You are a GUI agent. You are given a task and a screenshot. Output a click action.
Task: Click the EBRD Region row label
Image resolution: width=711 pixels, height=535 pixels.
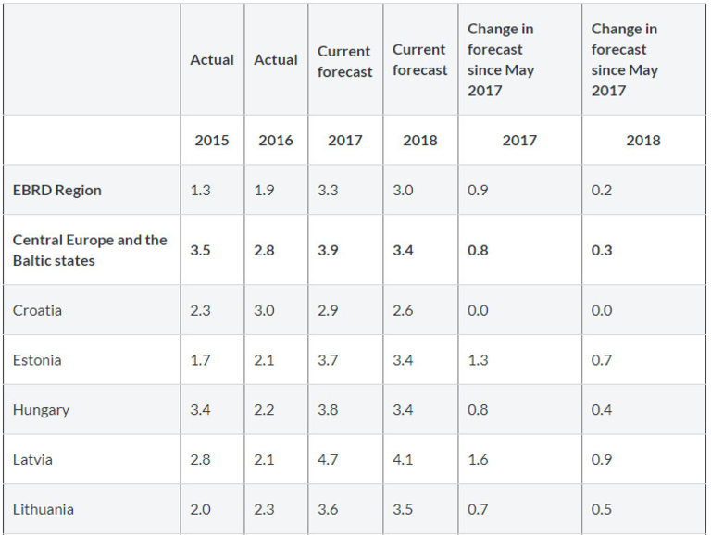point(57,190)
